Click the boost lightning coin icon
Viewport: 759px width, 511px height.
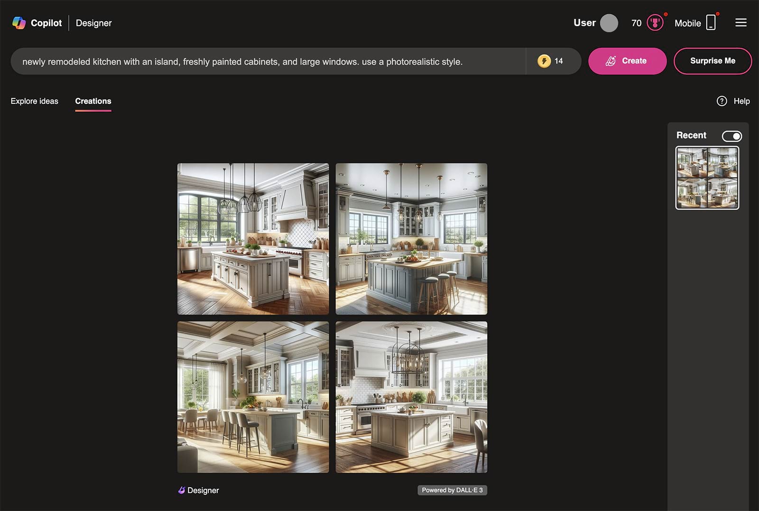pos(544,61)
